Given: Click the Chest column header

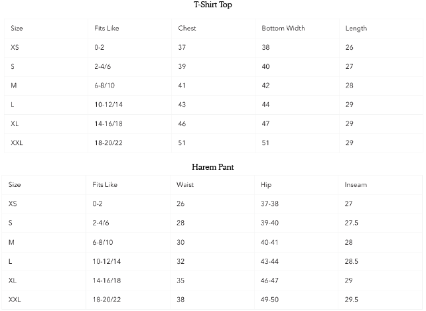Looking at the screenshot, I should coord(187,29).
